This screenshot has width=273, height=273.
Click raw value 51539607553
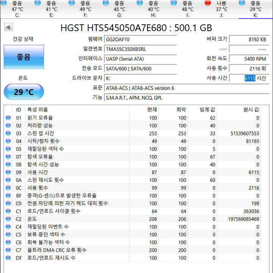245,133
